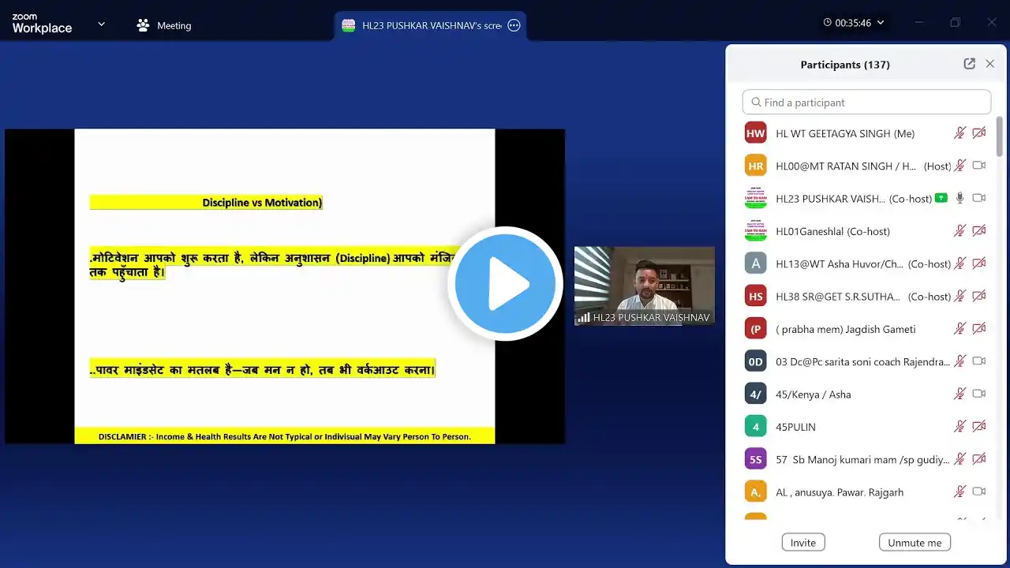Select participant name 45PULIN
1010x568 pixels.
click(795, 427)
